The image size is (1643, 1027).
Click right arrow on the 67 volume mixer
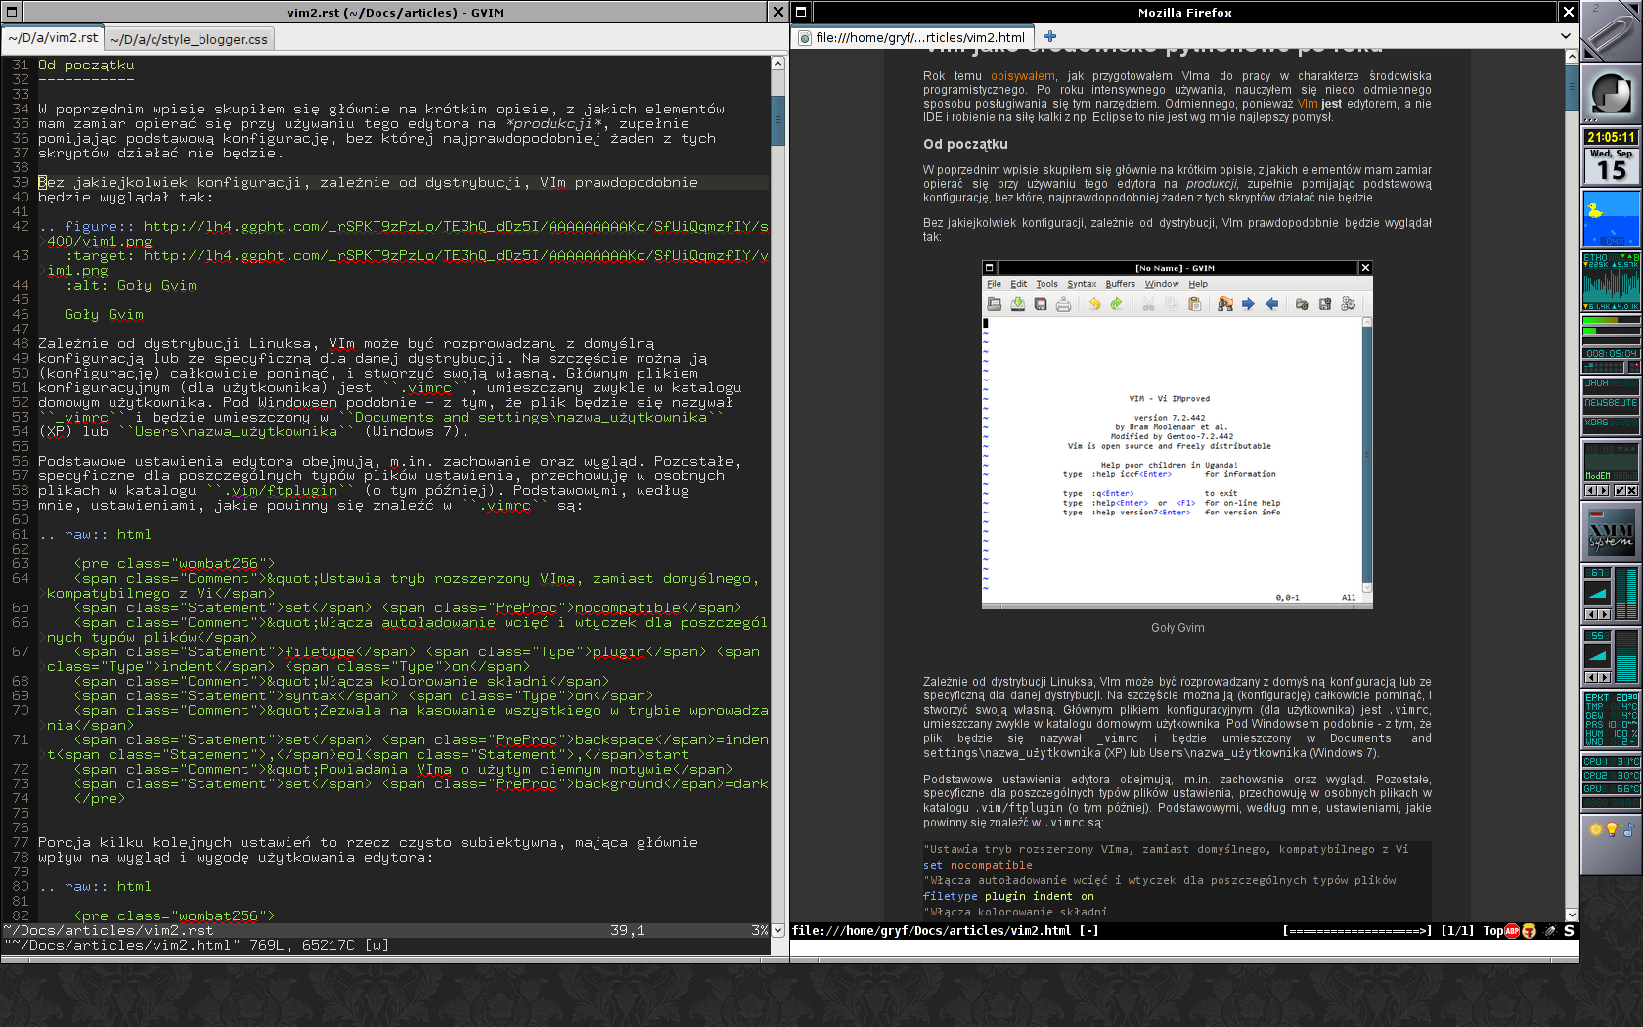click(1604, 614)
